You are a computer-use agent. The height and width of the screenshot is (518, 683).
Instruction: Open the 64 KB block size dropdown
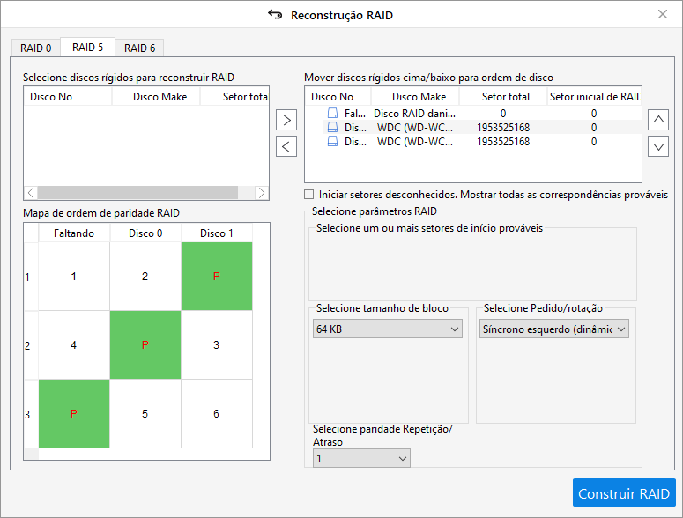click(x=387, y=329)
